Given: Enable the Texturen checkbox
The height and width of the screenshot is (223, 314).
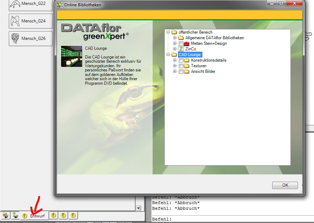Looking at the screenshot, I should 181,66.
